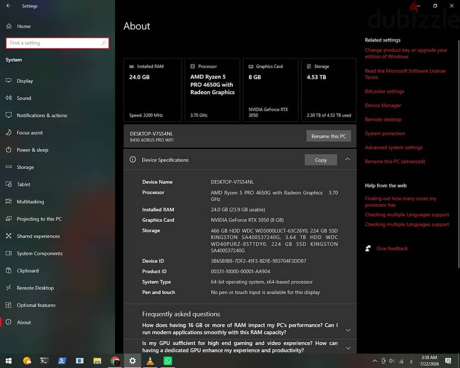The width and height of the screenshot is (460, 368).
Task: Open the Device Manager link
Action: click(x=383, y=105)
